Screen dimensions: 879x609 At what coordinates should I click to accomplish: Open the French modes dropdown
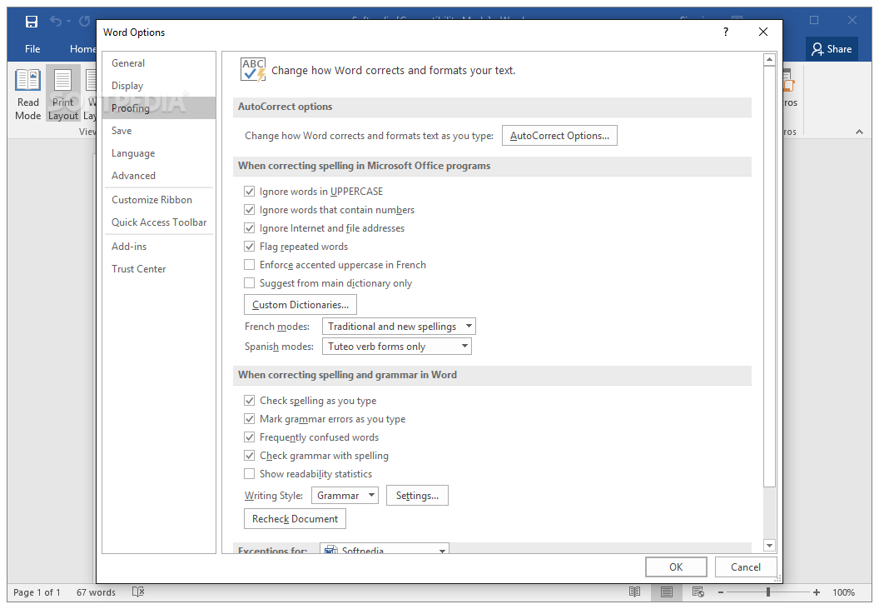399,327
